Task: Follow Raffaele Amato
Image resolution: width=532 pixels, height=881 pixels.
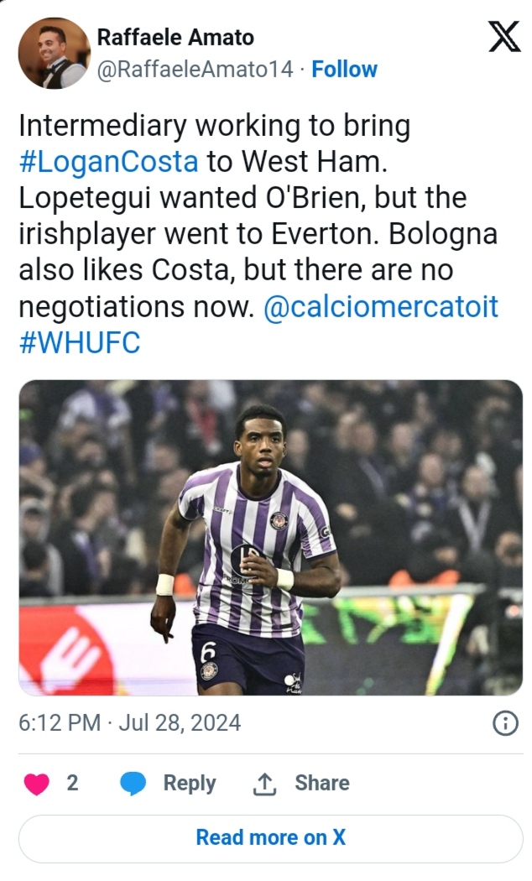Action: click(344, 70)
